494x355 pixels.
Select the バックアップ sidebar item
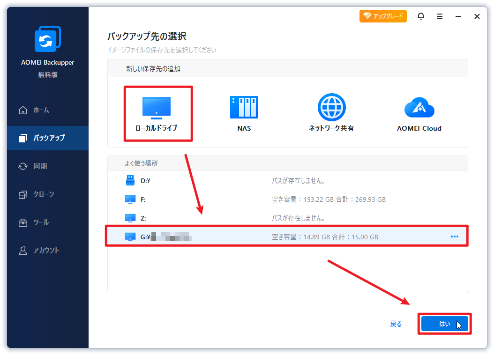(48, 138)
